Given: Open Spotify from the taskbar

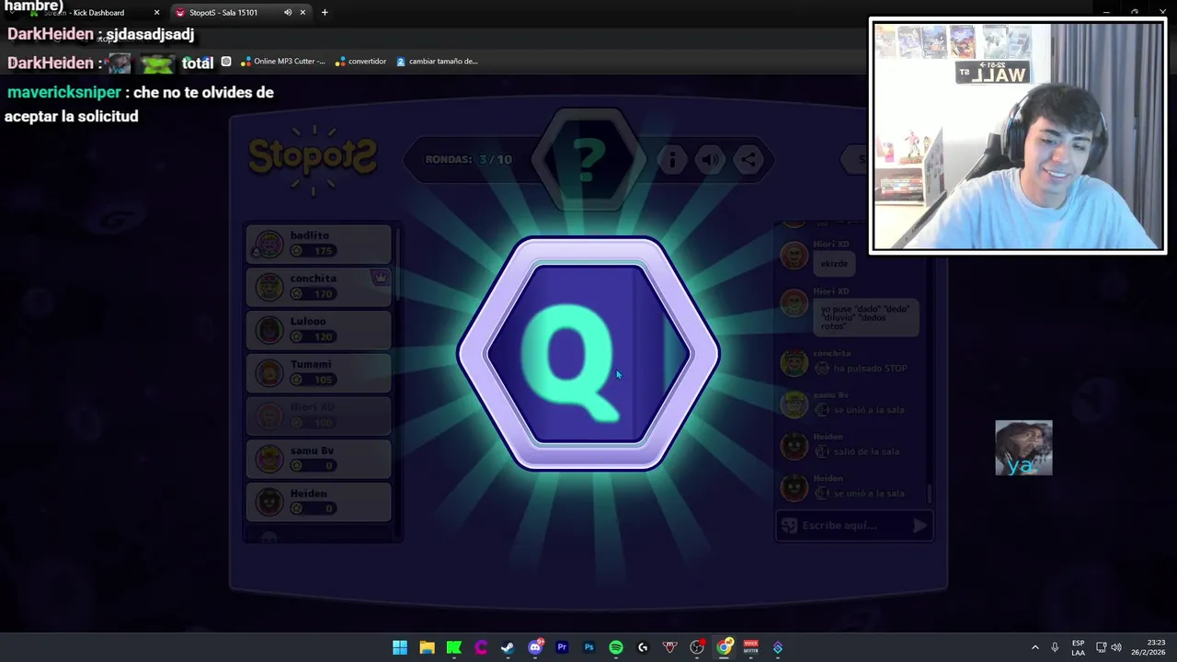Looking at the screenshot, I should 616,647.
